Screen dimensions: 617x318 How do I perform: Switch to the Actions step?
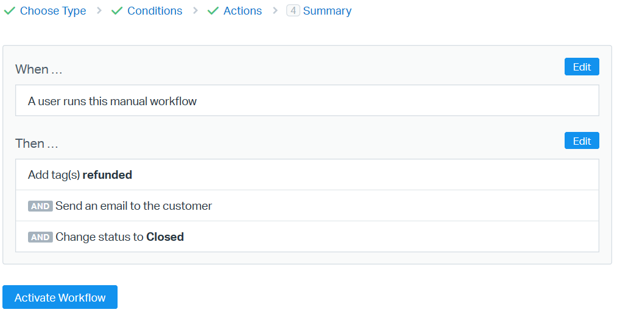click(242, 11)
